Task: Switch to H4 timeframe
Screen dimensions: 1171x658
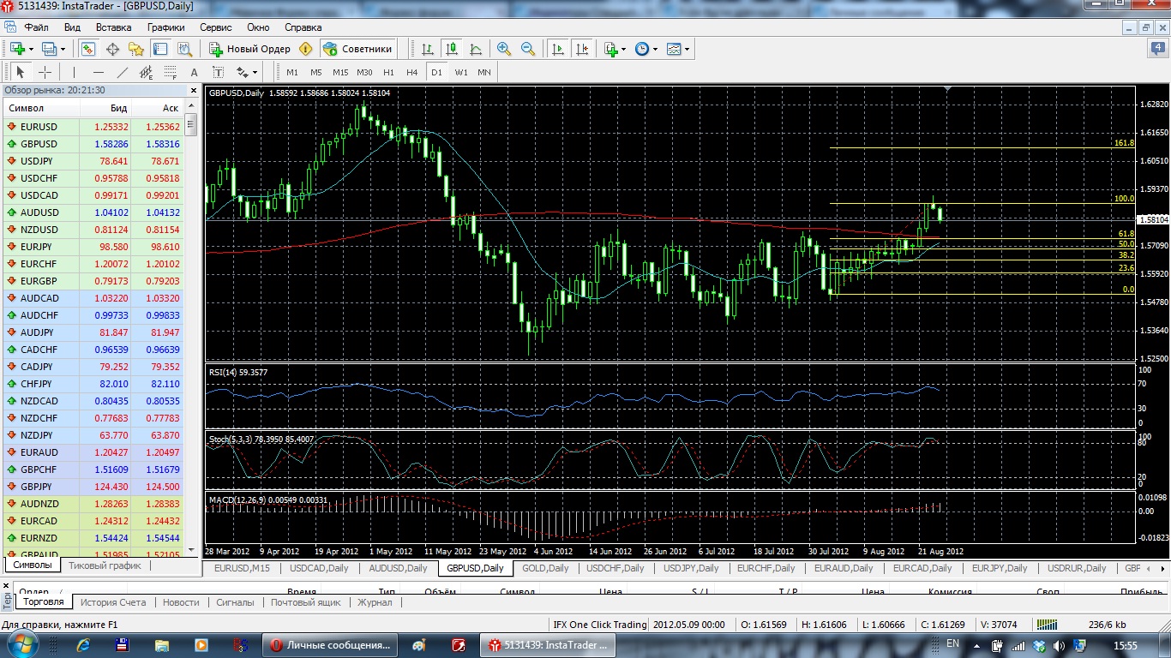Action: click(x=412, y=72)
